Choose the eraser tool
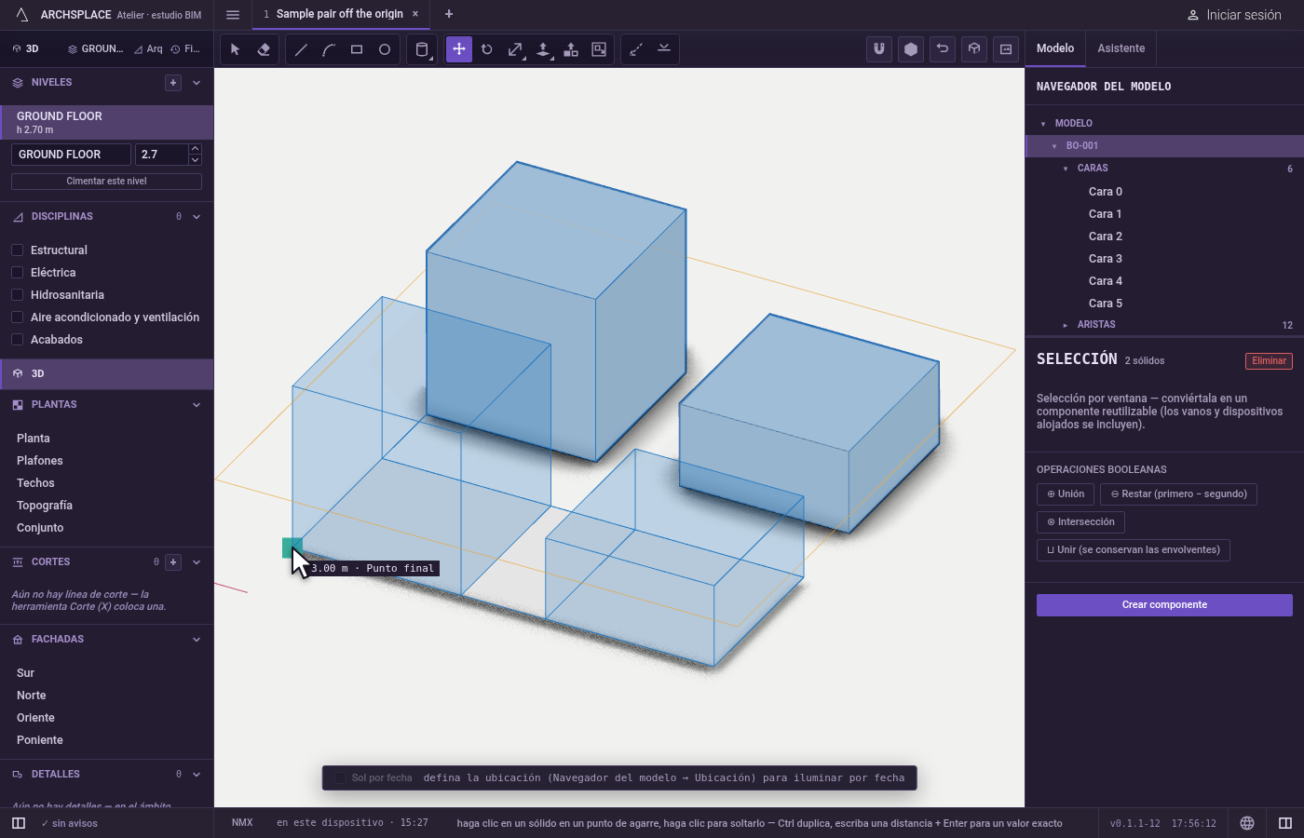 point(264,49)
